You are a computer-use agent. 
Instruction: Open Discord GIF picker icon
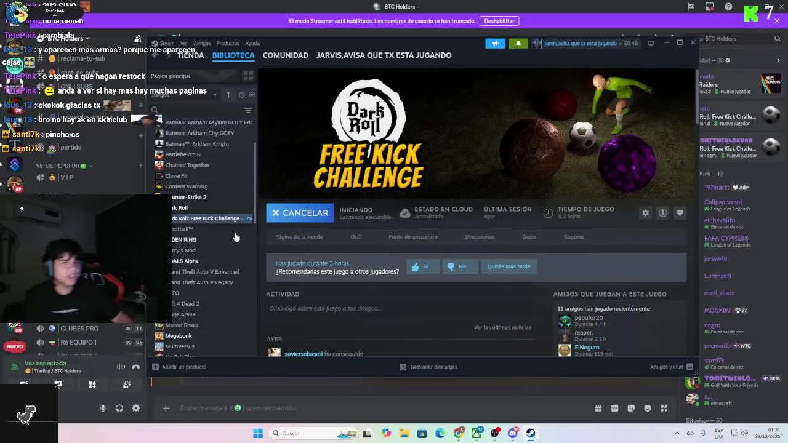(x=614, y=408)
